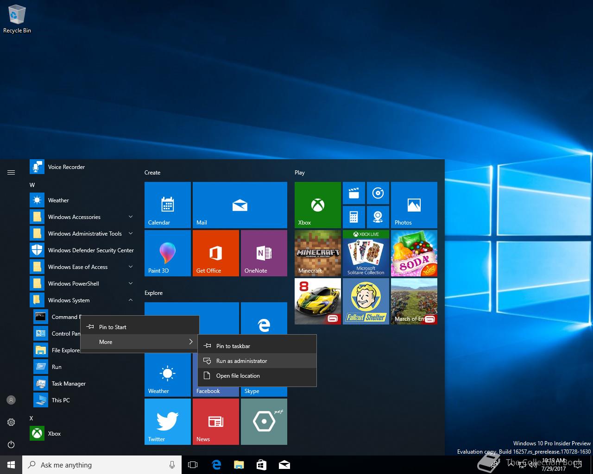The width and height of the screenshot is (593, 474).
Task: Open the Calendar tile
Action: point(168,205)
